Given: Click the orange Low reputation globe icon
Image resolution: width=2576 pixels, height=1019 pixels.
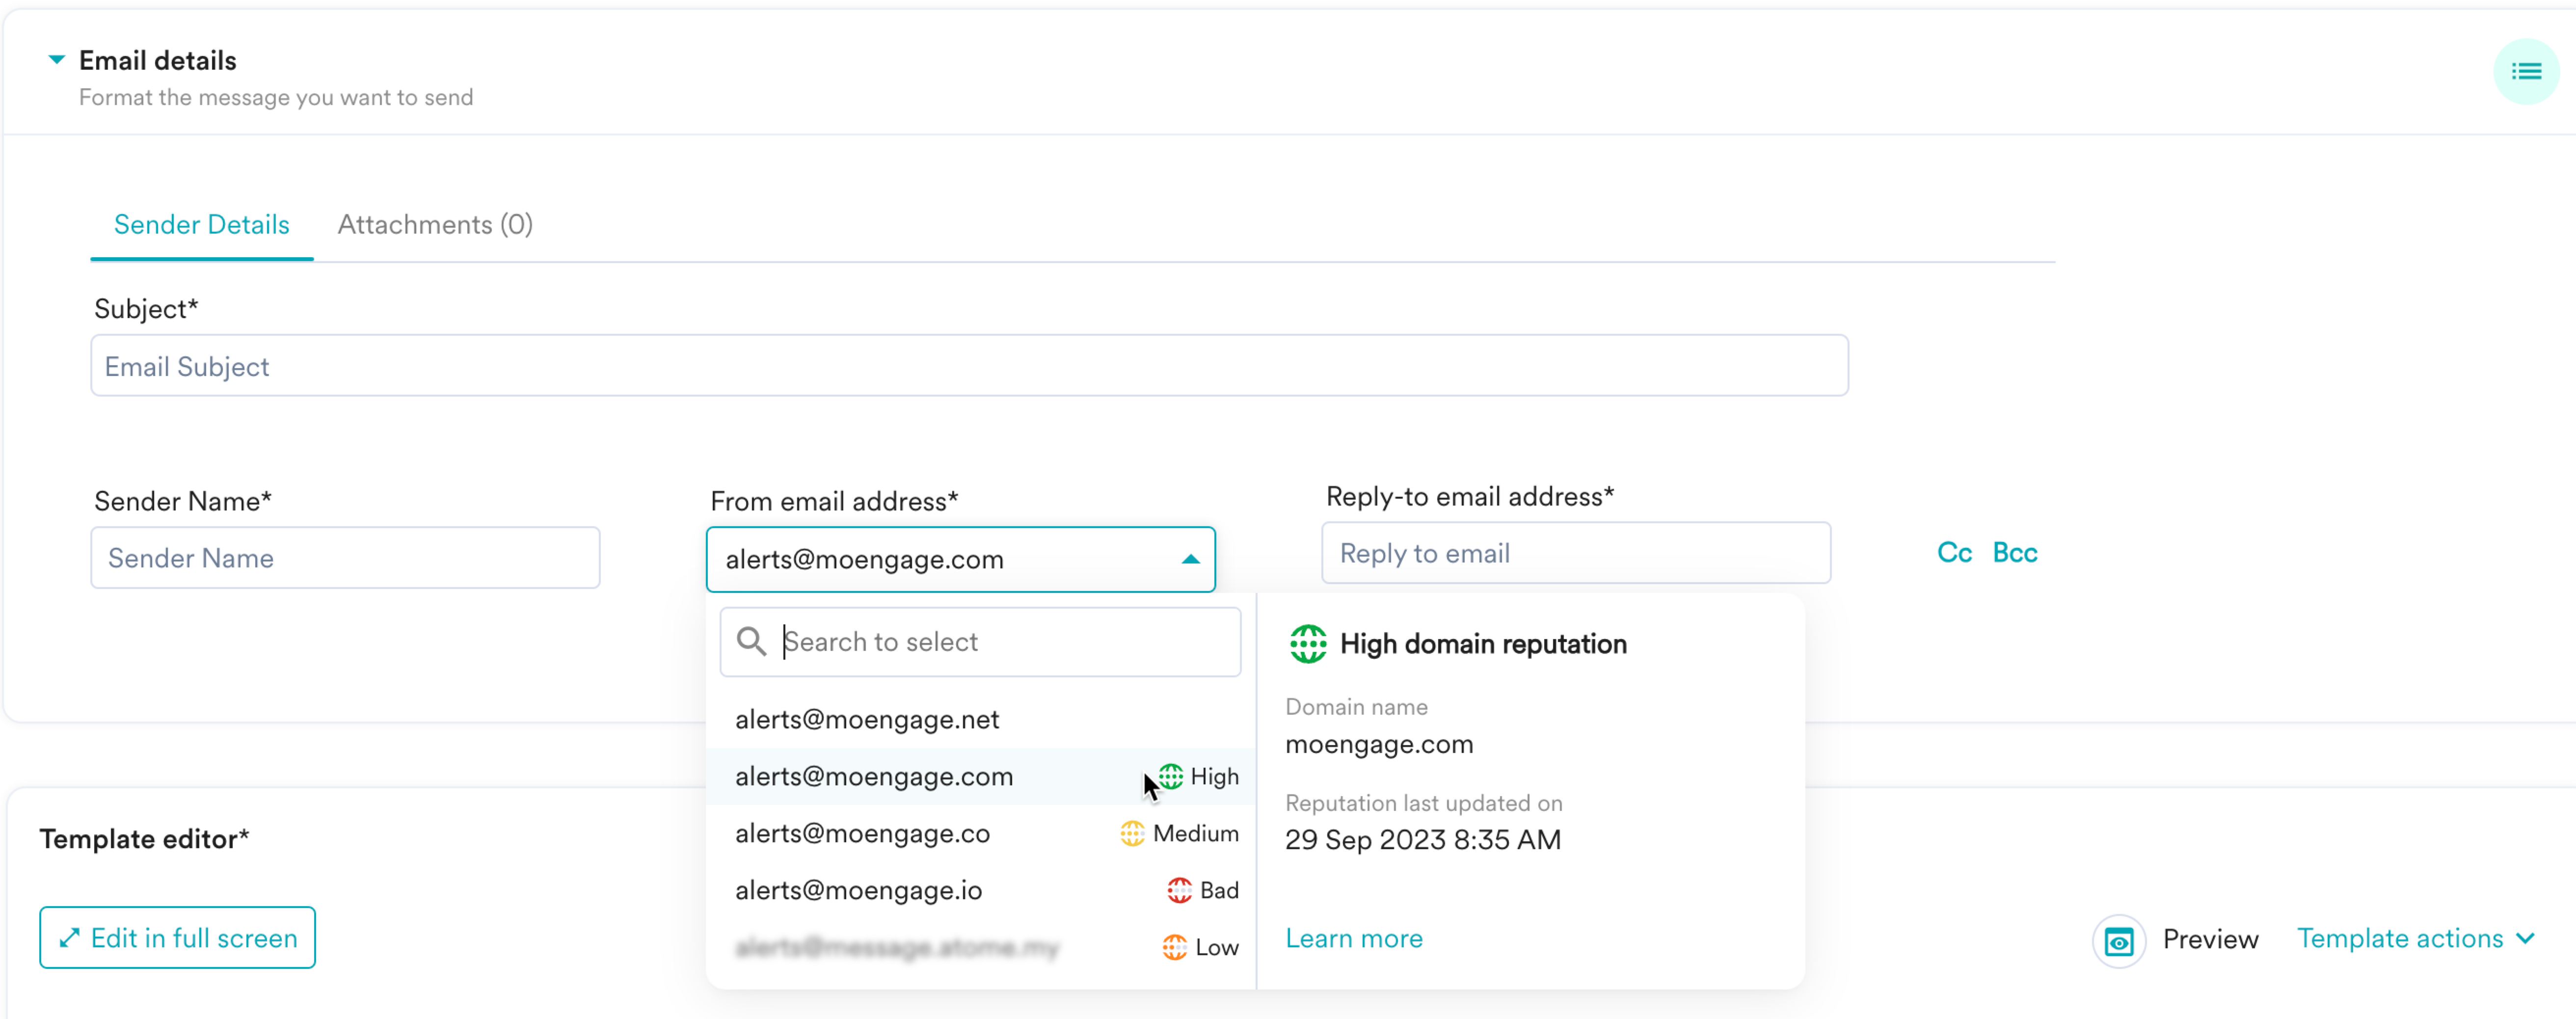Looking at the screenshot, I should (x=1174, y=947).
